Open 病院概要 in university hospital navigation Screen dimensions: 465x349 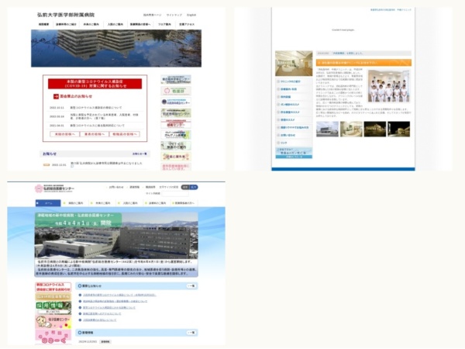point(44,24)
